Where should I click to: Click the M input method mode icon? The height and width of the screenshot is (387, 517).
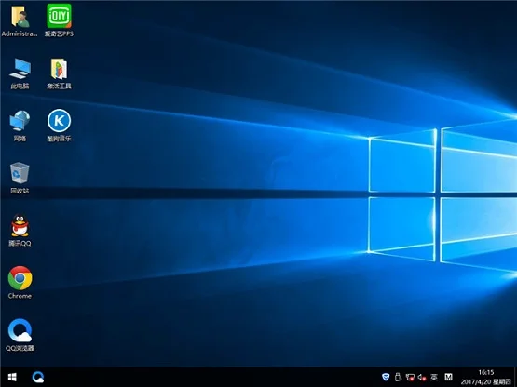(x=448, y=377)
